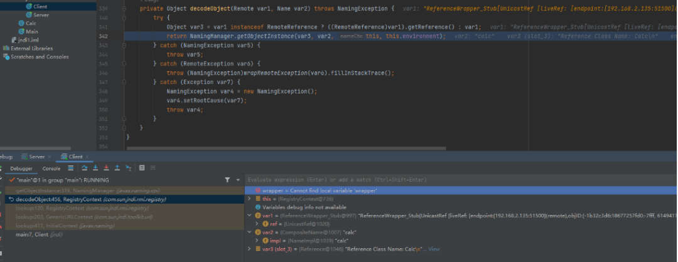Fold the catch Exception block at line 347
The width and height of the screenshot is (678, 262).
124,82
